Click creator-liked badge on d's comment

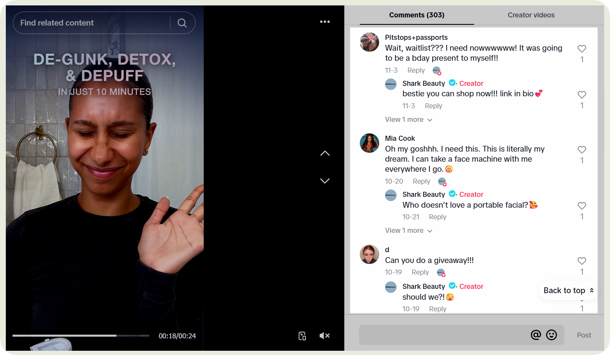[x=441, y=273]
